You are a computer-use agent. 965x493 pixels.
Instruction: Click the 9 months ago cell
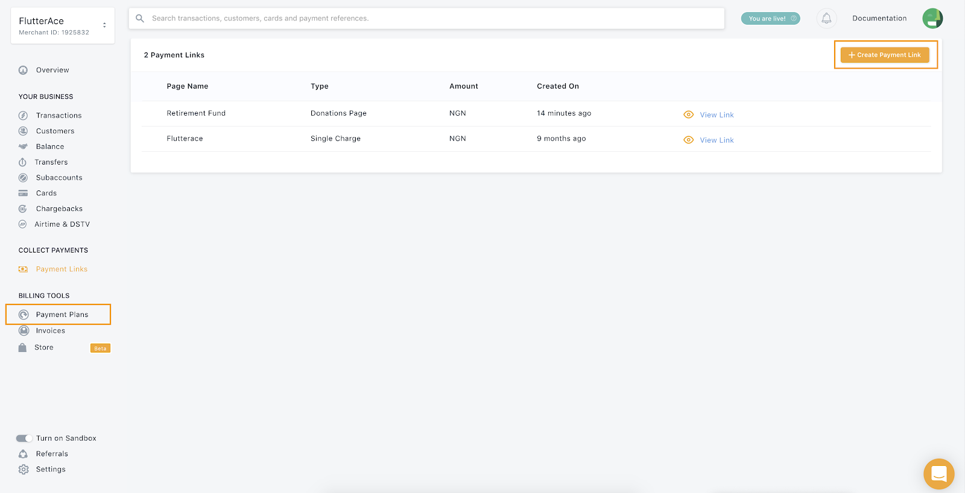click(562, 139)
